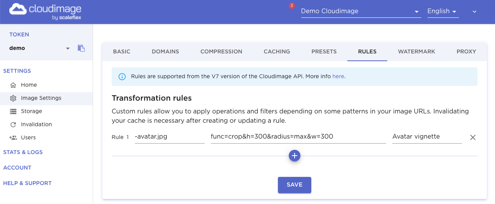Viewport: 495px width, 204px height.
Task: Click the Image Settings gear icon
Action: coord(13,98)
